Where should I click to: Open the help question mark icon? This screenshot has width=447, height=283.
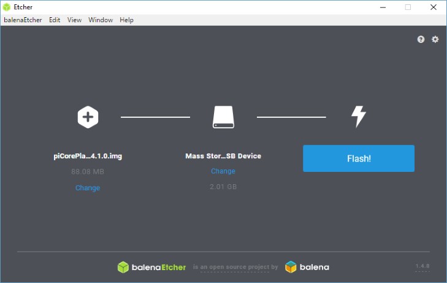[421, 39]
